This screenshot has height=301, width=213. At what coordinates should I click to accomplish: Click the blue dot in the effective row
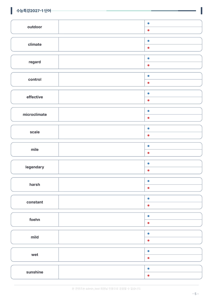tap(149, 93)
